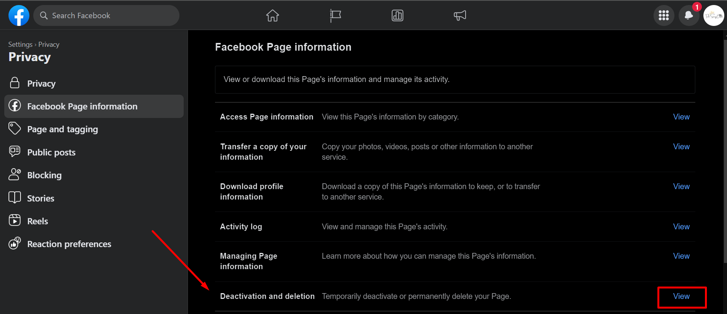Click the 'Access Page information' label

[x=266, y=117]
